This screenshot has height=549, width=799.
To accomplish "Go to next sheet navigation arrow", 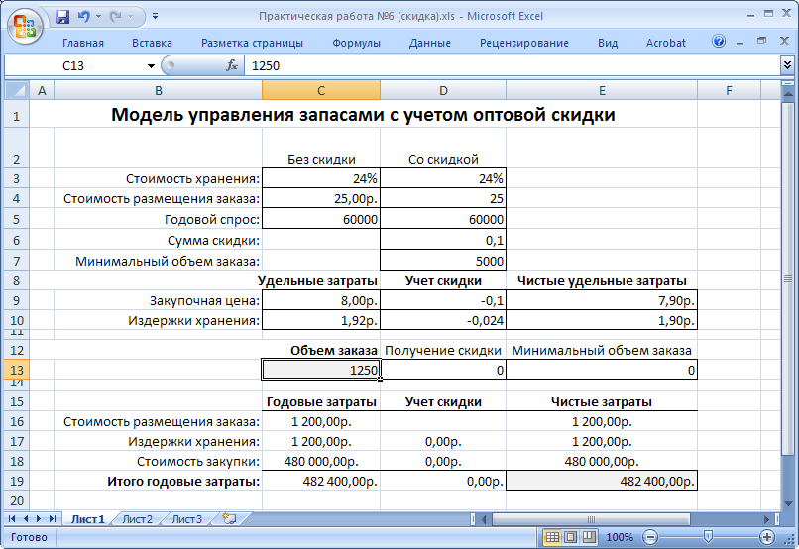I will [x=39, y=519].
